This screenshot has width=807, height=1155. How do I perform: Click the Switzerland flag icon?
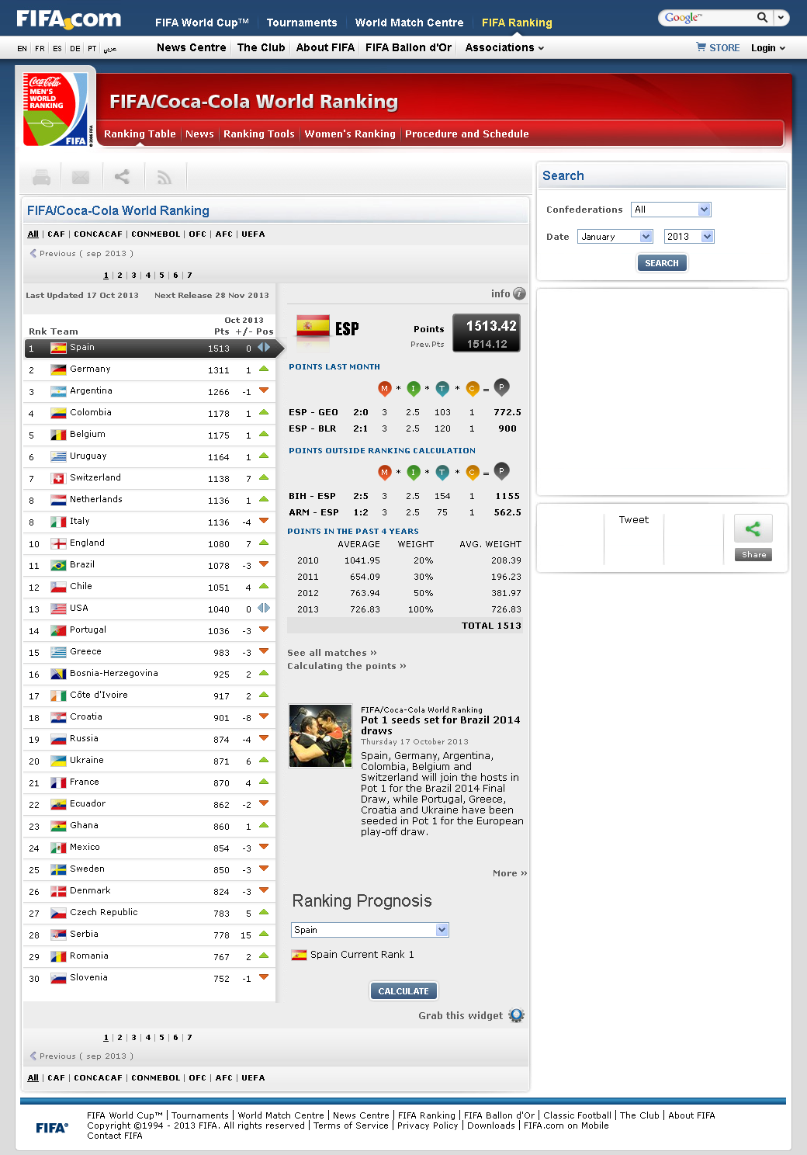(58, 478)
